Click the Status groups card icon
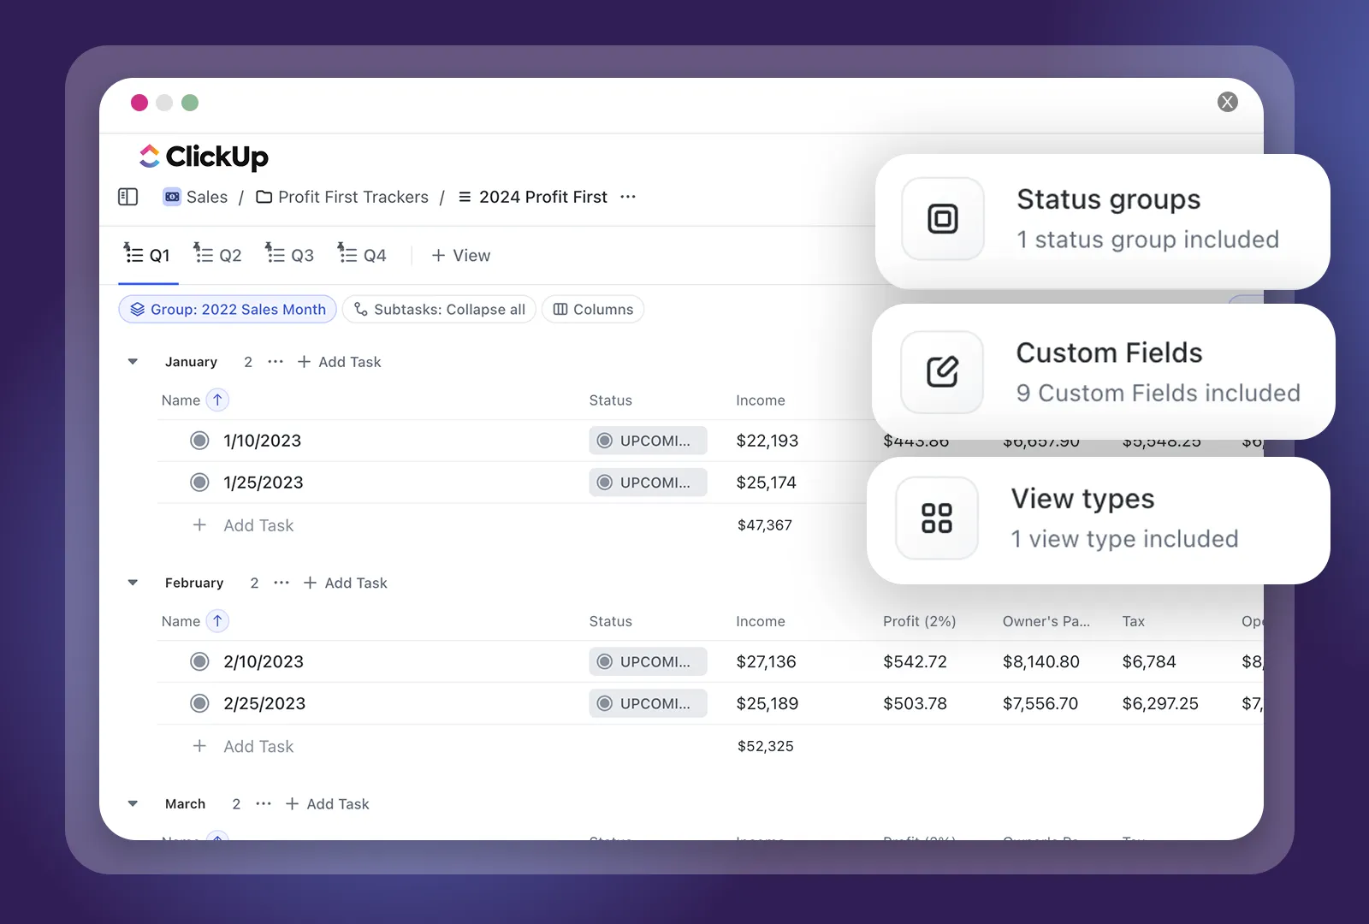 point(943,219)
